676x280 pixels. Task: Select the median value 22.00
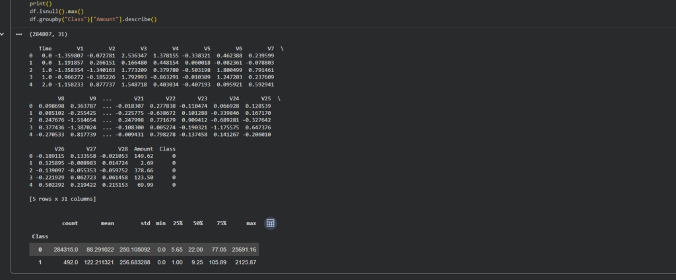click(196, 250)
